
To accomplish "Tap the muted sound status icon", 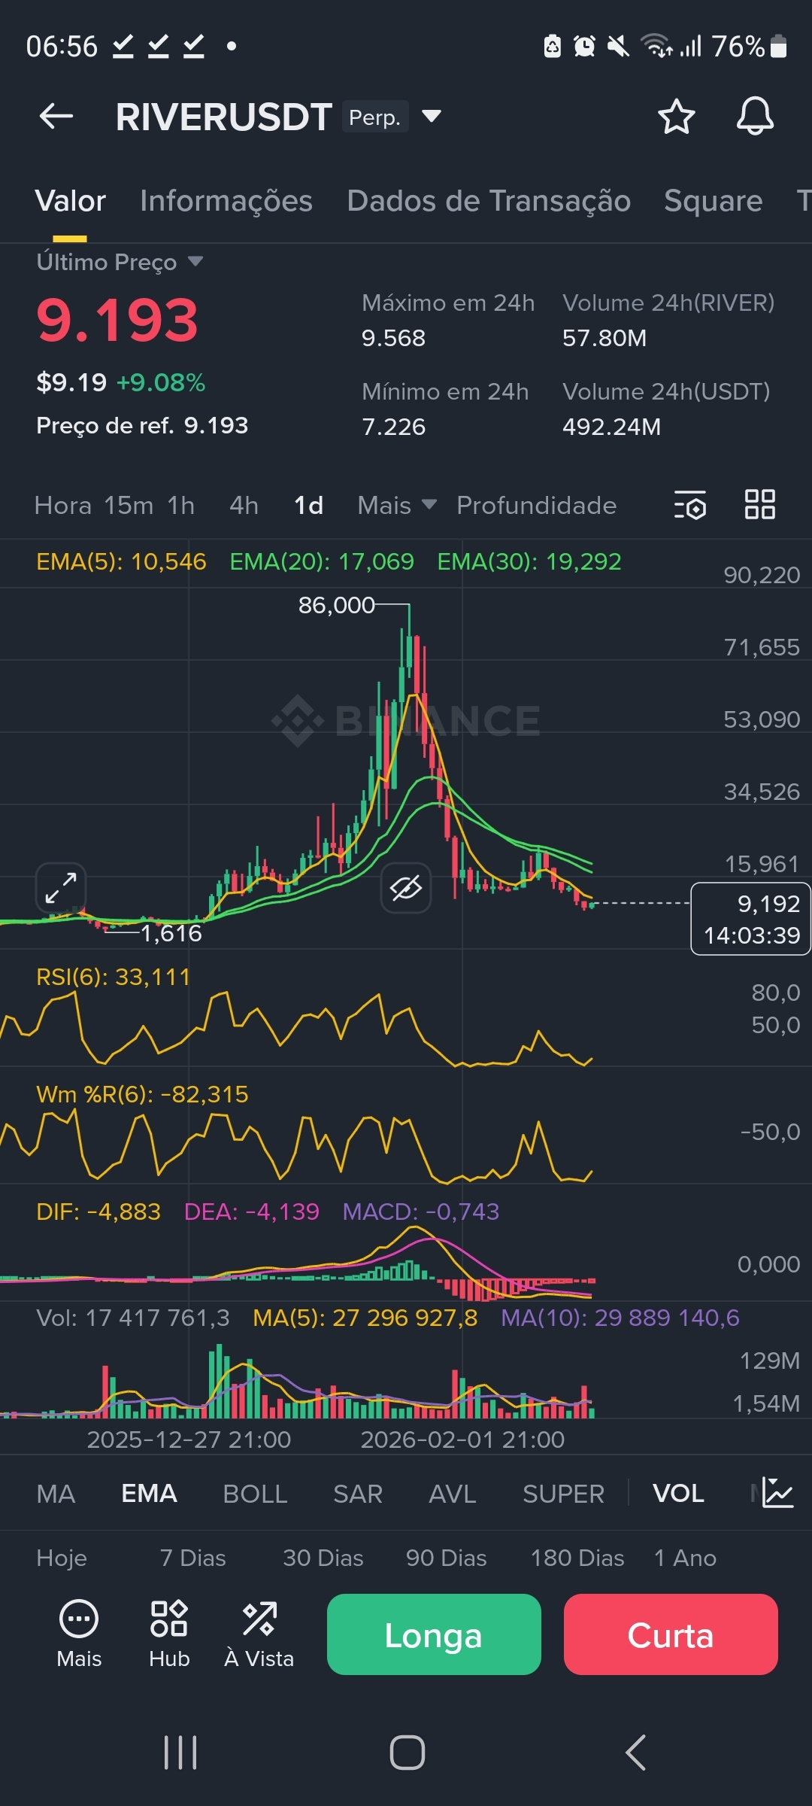I will coord(618,47).
